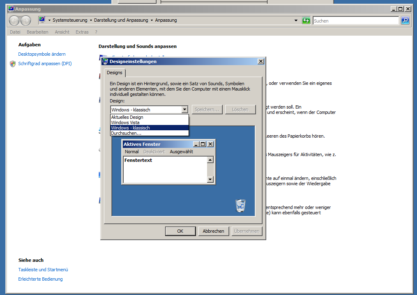Maximize the Anpassung window
Viewport: 417px width, 295px height.
[401, 9]
